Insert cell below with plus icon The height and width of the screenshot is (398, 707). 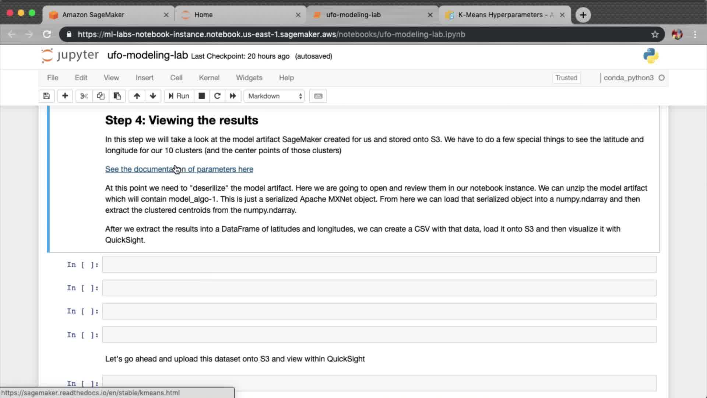[x=65, y=96]
